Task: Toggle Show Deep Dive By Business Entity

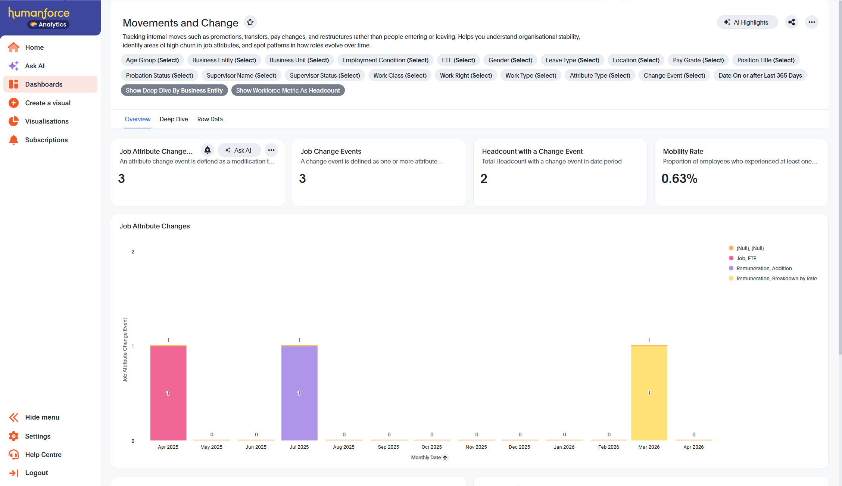Action: pyautogui.click(x=174, y=90)
